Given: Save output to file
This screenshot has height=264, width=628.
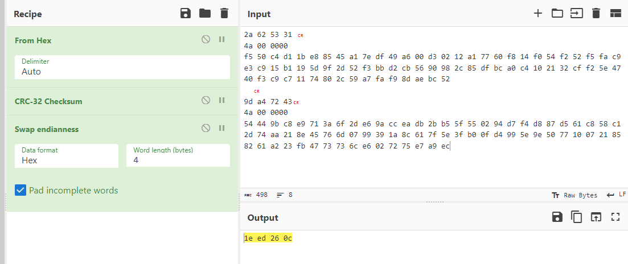Looking at the screenshot, I should tap(557, 217).
